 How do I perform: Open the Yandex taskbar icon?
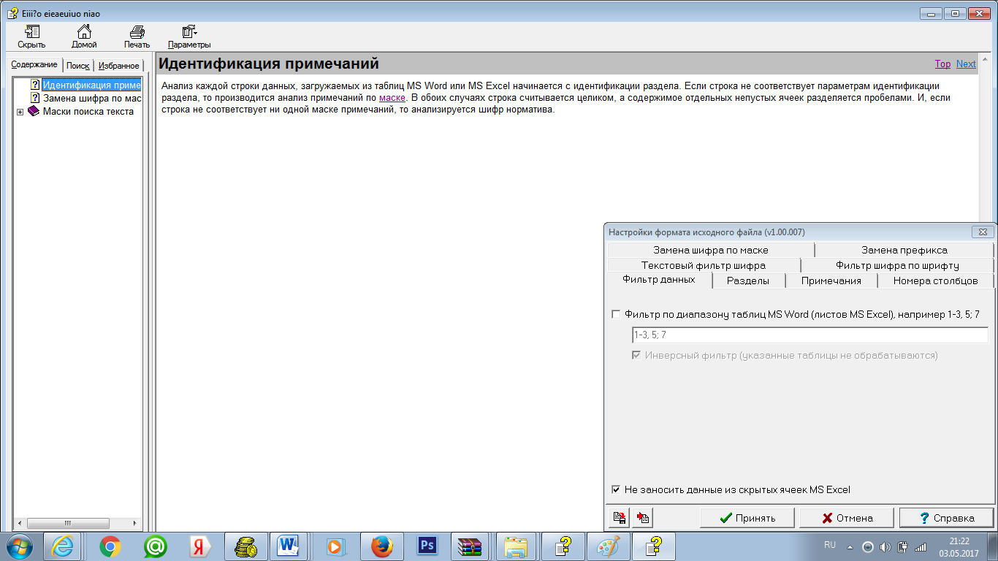199,546
